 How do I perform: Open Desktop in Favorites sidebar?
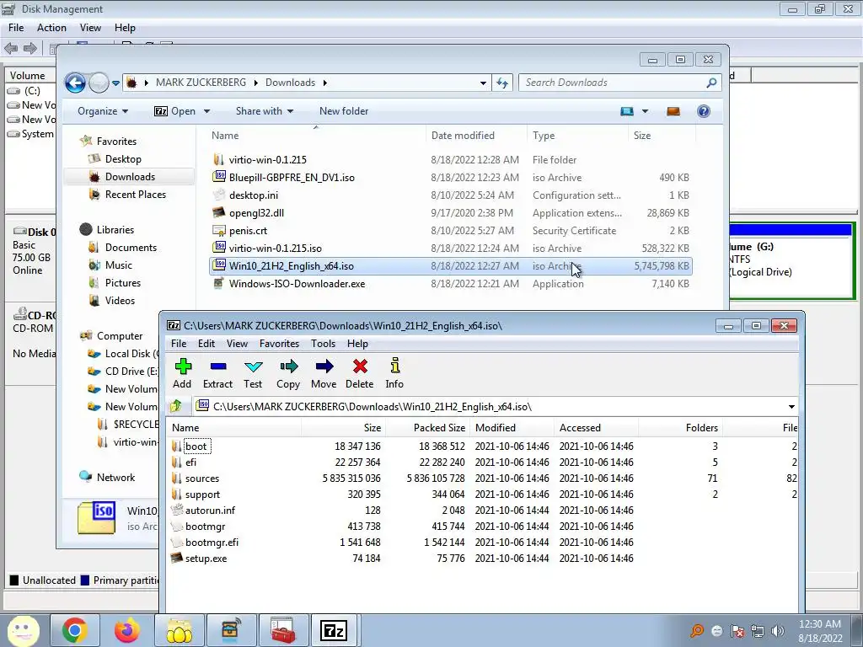123,159
